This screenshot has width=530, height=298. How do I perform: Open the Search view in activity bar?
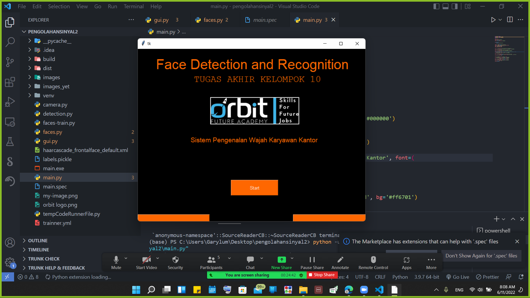(10, 42)
